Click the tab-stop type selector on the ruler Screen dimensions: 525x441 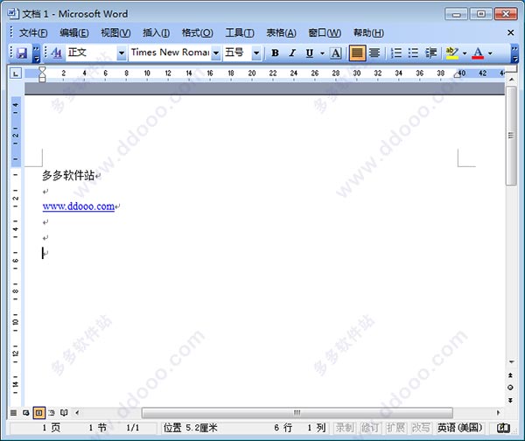pyautogui.click(x=16, y=73)
